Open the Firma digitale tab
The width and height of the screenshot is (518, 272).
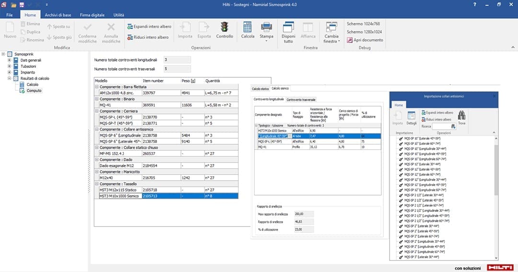point(92,15)
